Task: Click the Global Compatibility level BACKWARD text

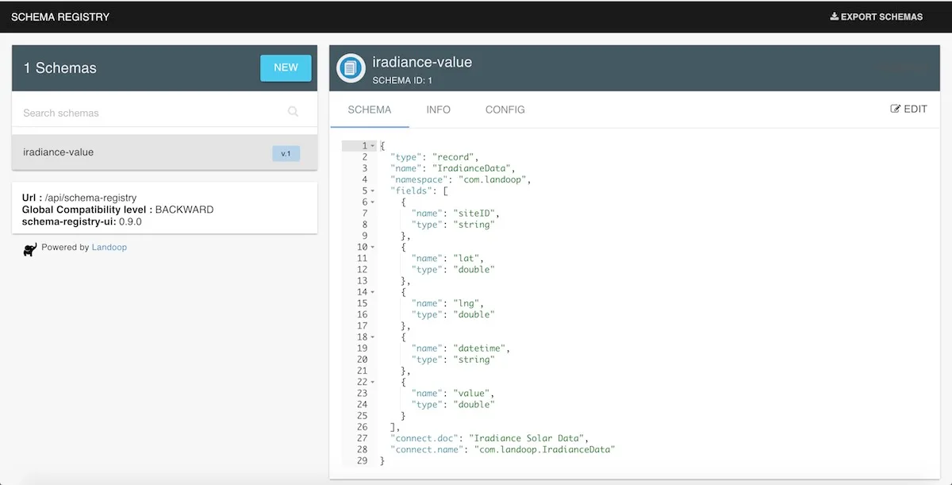Action: 117,210
